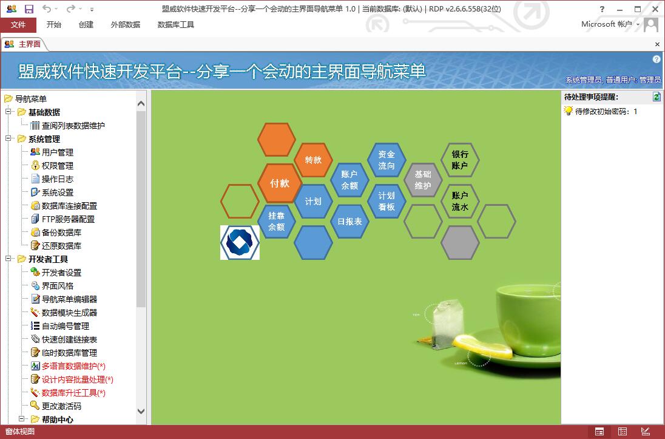Click the blue logo hexagon image

[240, 242]
